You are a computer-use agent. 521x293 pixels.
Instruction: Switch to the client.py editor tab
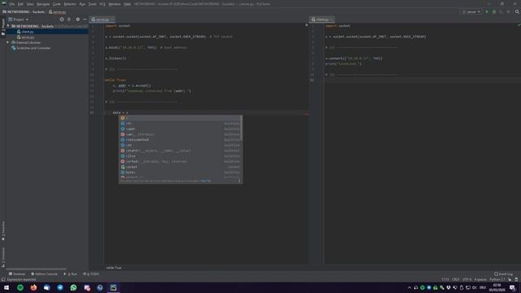pos(322,20)
